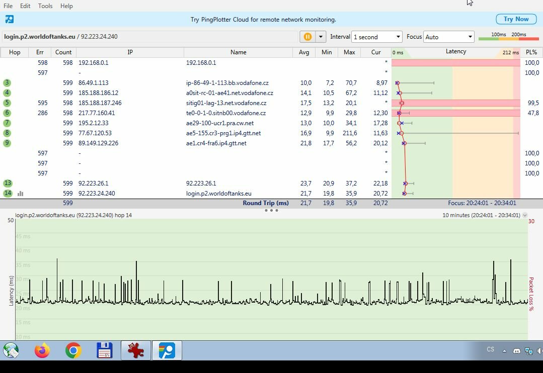This screenshot has width=543, height=373.
Task: Select hop 13 green circle icon
Action: coord(8,183)
